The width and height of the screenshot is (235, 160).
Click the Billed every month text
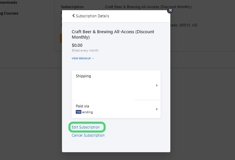(85, 51)
